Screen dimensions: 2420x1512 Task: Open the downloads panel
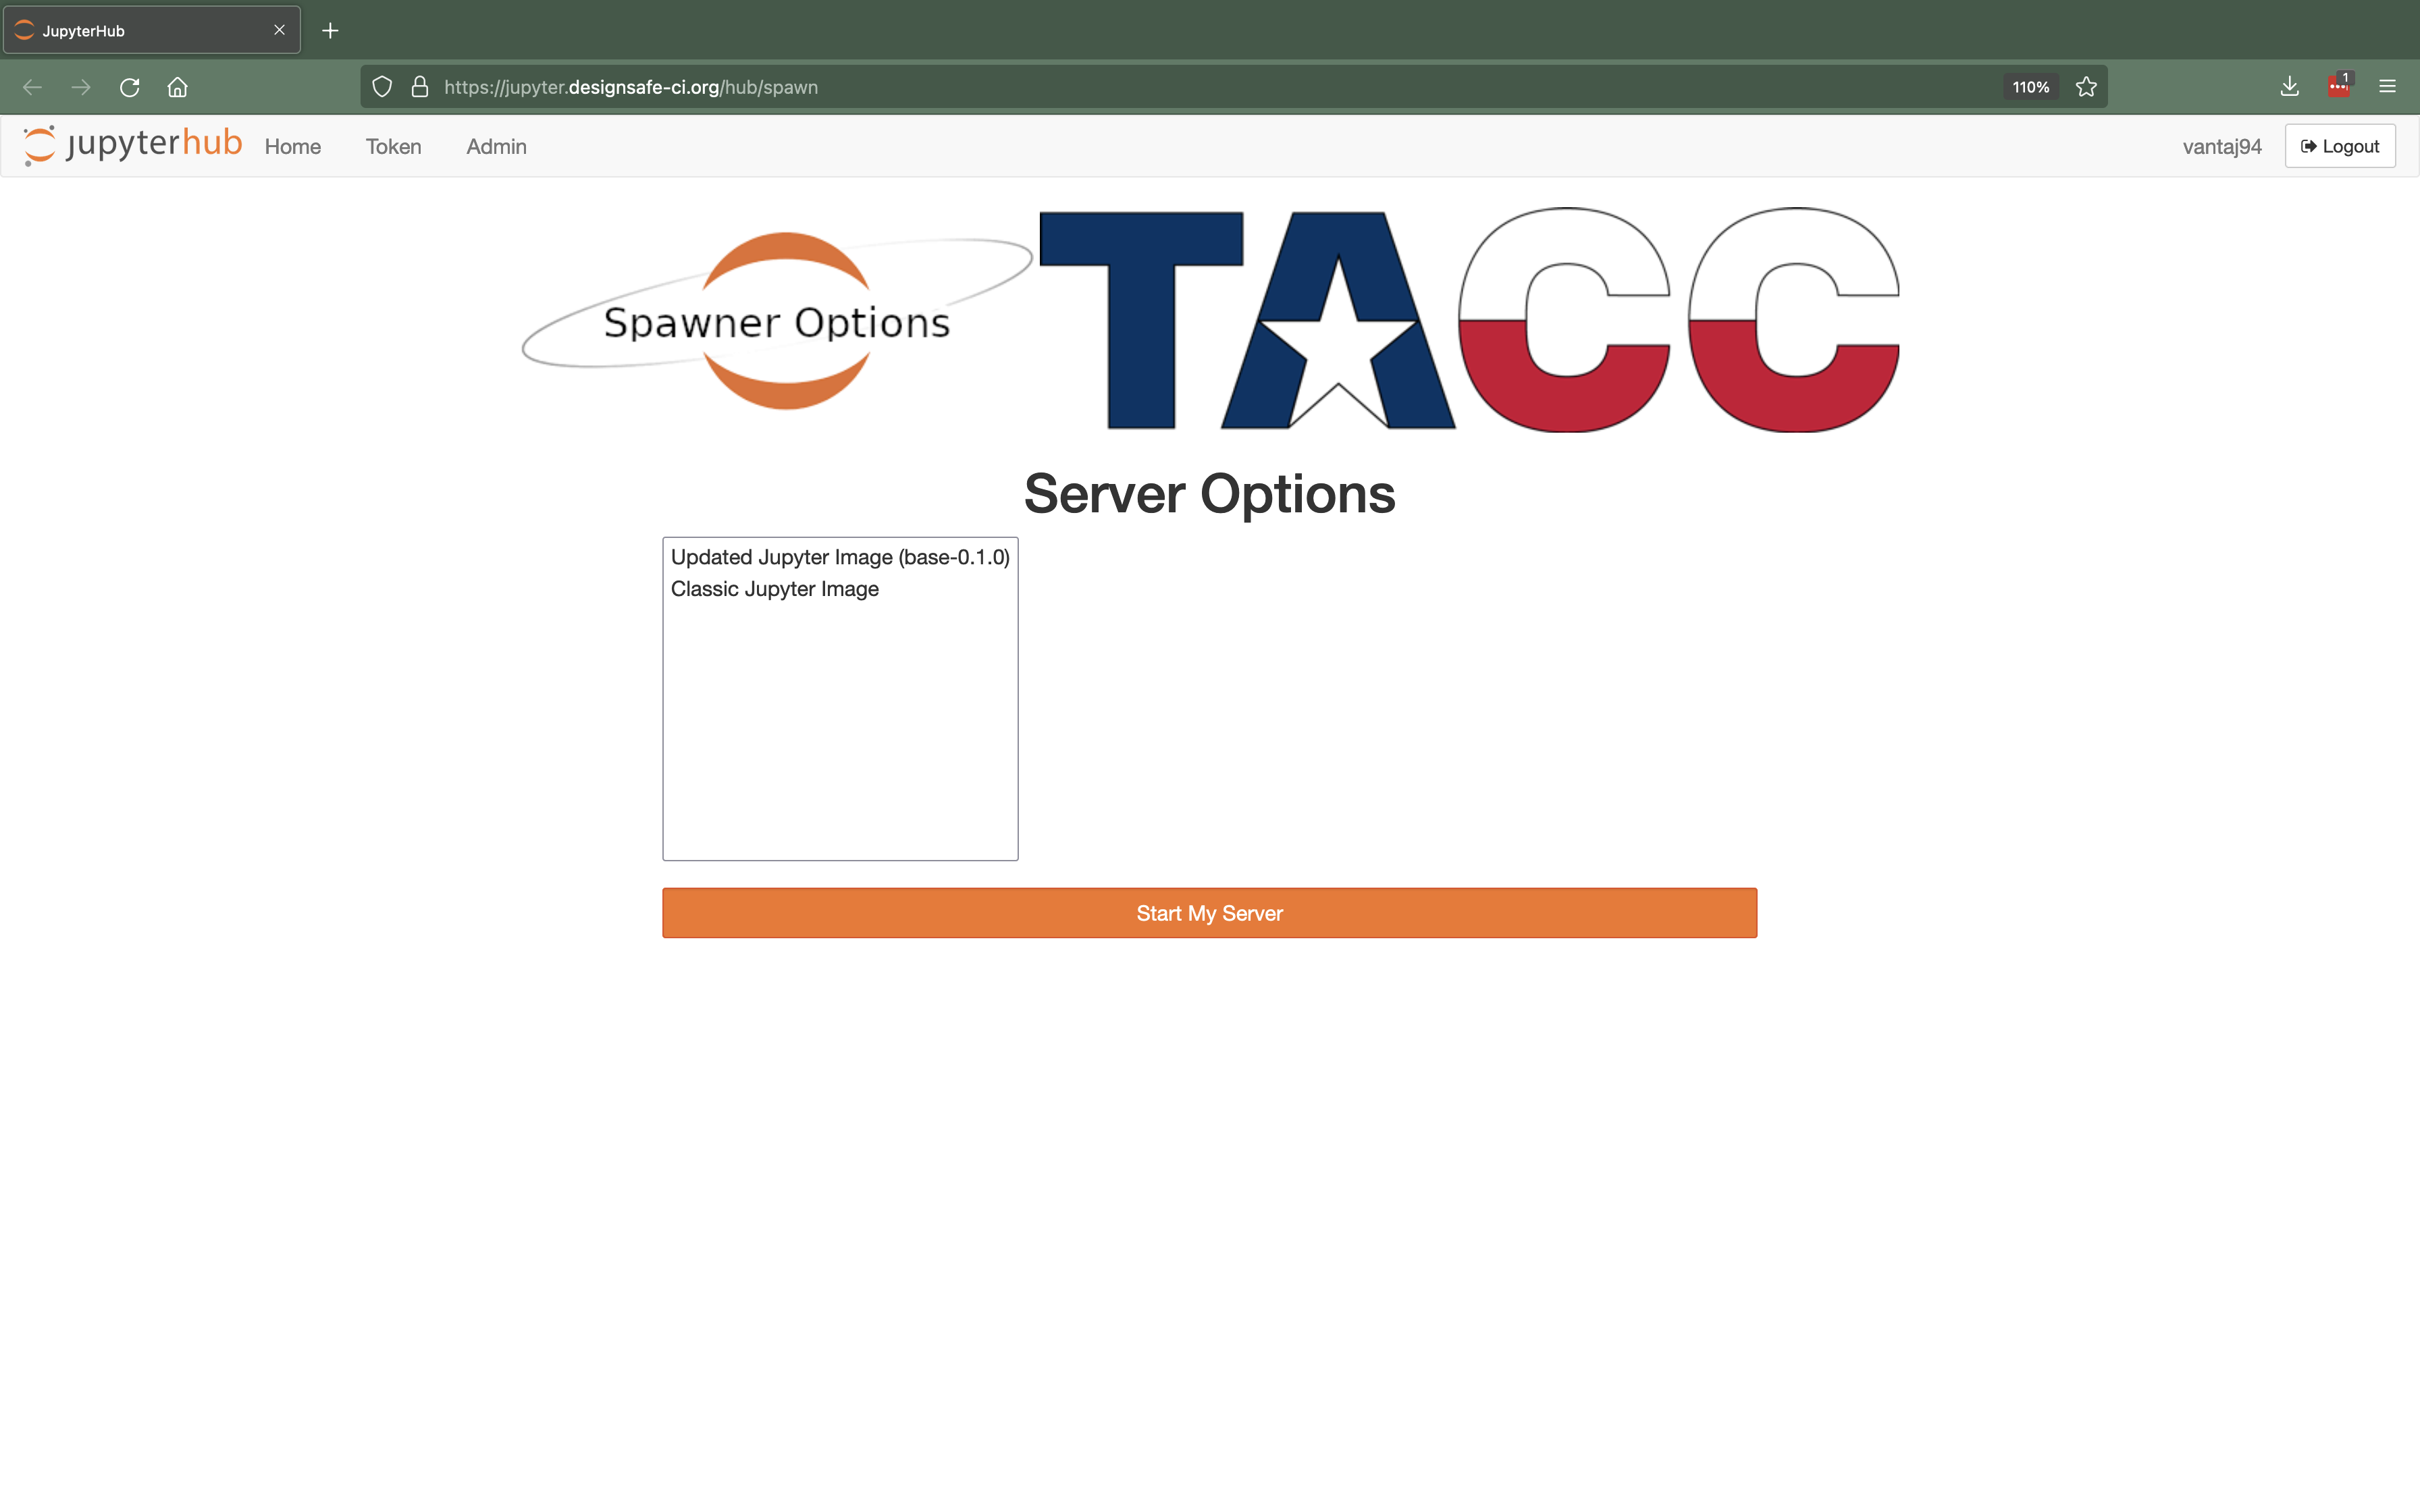(x=2289, y=87)
